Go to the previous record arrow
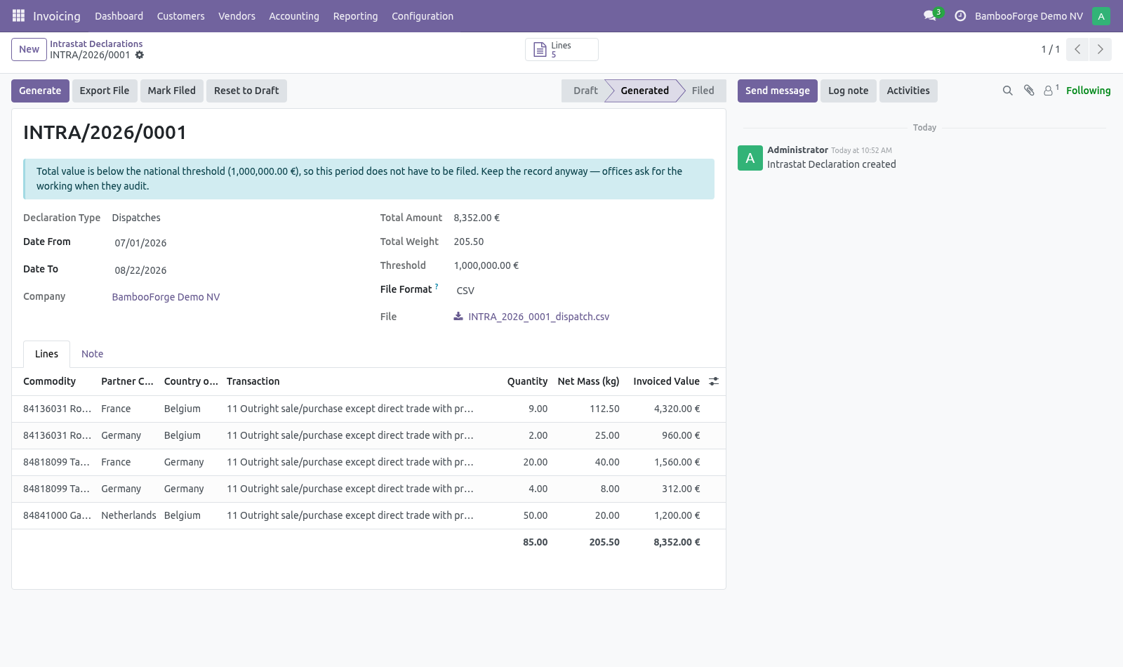1123x667 pixels. (x=1077, y=50)
